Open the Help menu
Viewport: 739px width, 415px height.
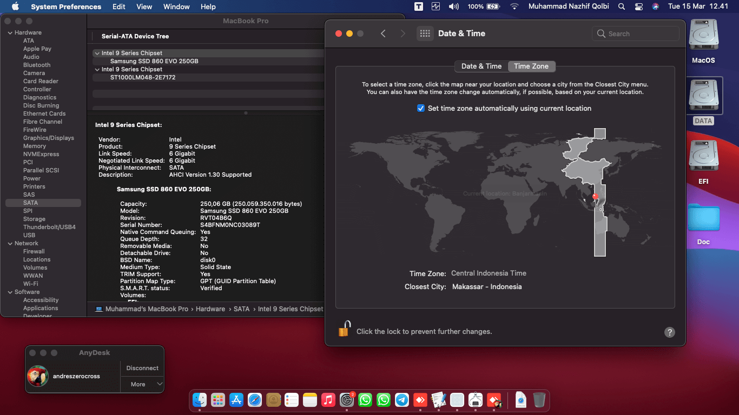(x=208, y=6)
